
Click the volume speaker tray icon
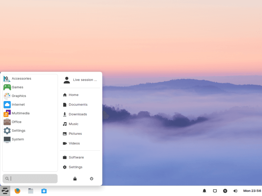[x=235, y=191]
